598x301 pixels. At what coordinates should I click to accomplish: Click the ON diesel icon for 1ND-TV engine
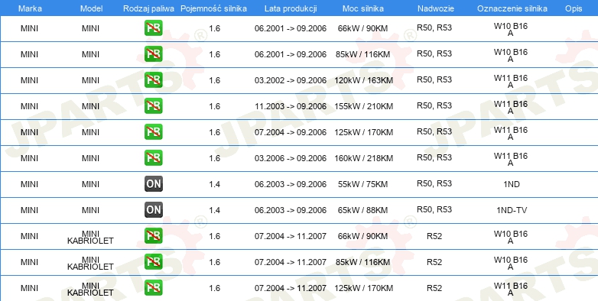pos(153,210)
